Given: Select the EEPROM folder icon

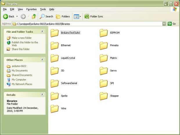Looking at the screenshot, I should click(104, 33).
